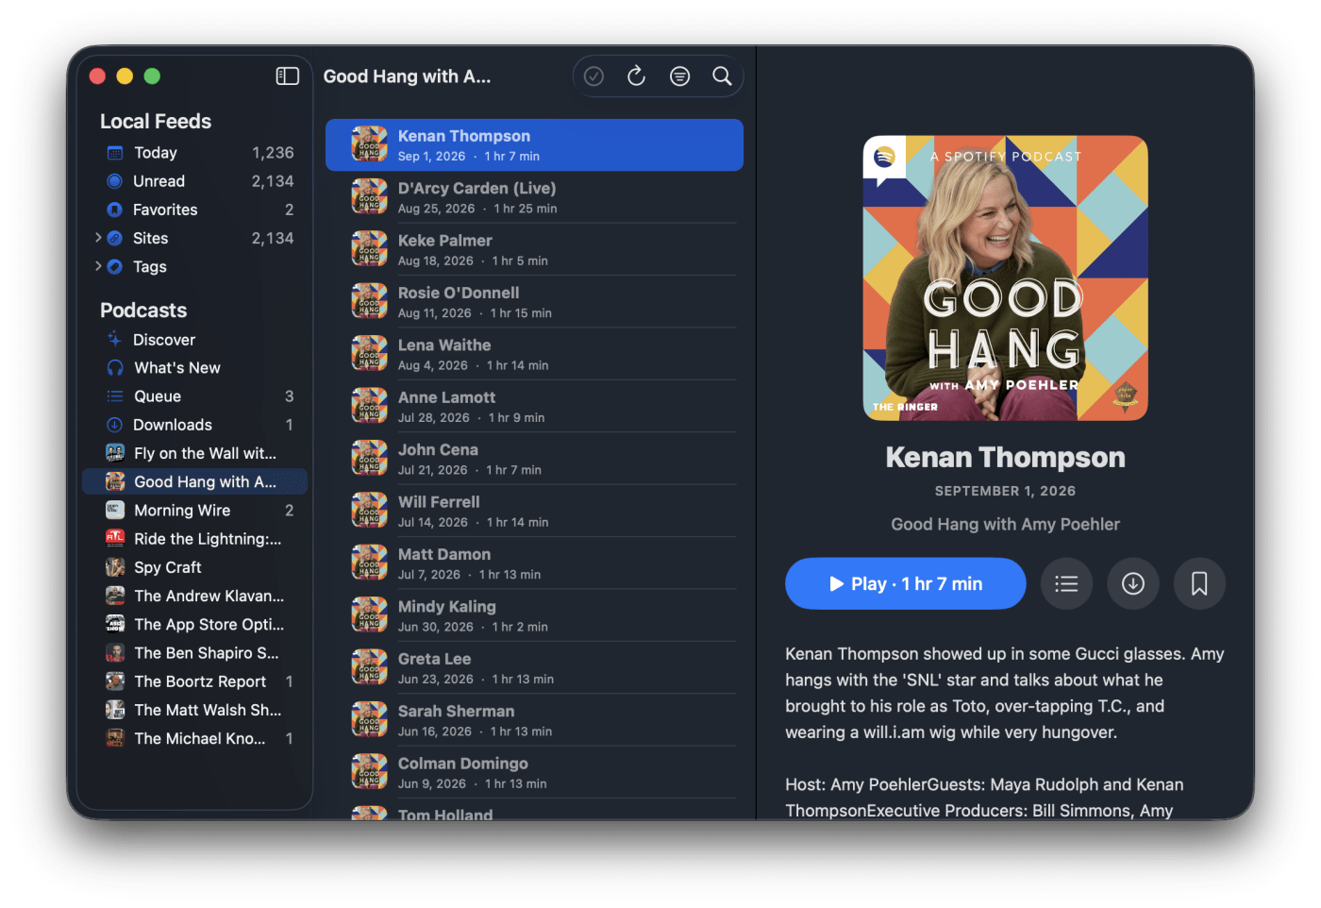This screenshot has width=1321, height=908.
Task: Add episode to queue list icon
Action: [1066, 584]
